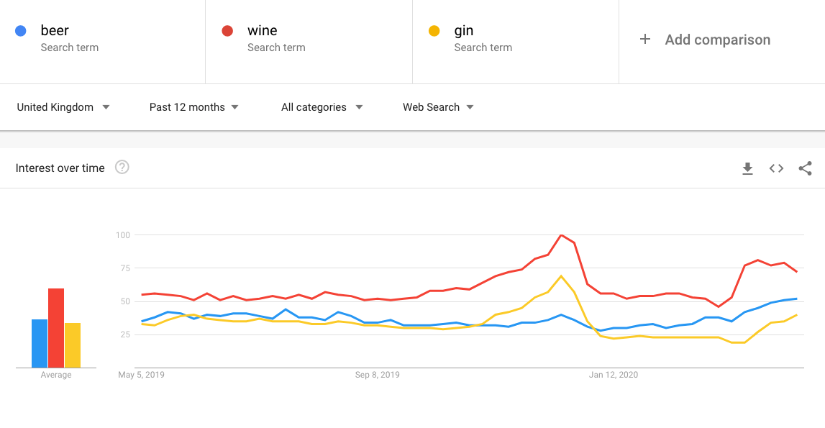The image size is (825, 428).
Task: Expand the Past 12 months dropdown
Action: click(194, 107)
